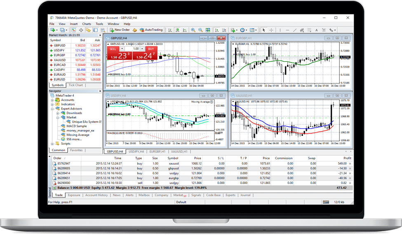402x235 pixels.
Task: Open the Signals terminal tab
Action: tap(196, 195)
